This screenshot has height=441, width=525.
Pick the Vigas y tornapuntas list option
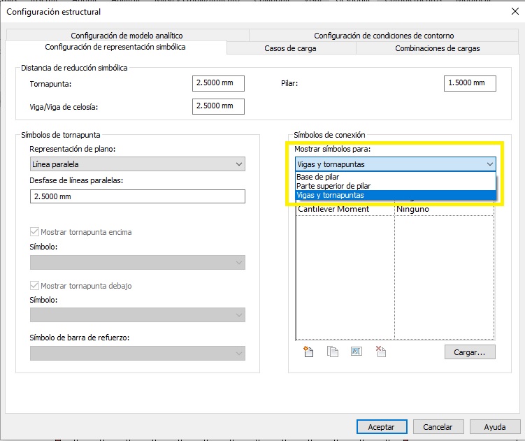330,195
